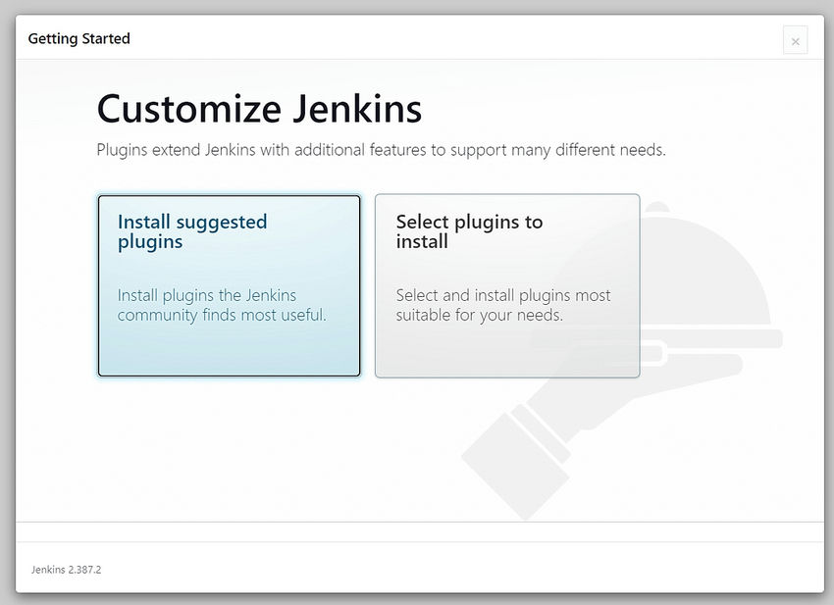834x605 pixels.
Task: Select the Install suggested plugins card
Action: click(229, 285)
